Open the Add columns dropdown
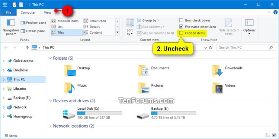This screenshot has height=139, width=279. point(151,27)
